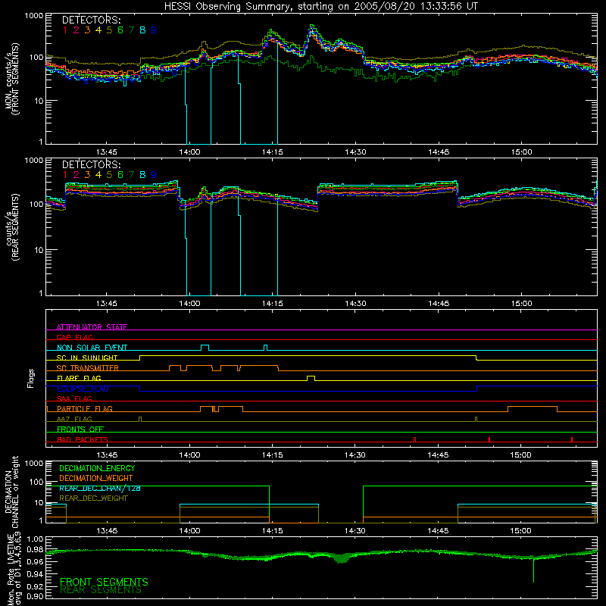Select yellow detector 4 in rear segments legend
This screenshot has width=606, height=606.
(x=98, y=175)
